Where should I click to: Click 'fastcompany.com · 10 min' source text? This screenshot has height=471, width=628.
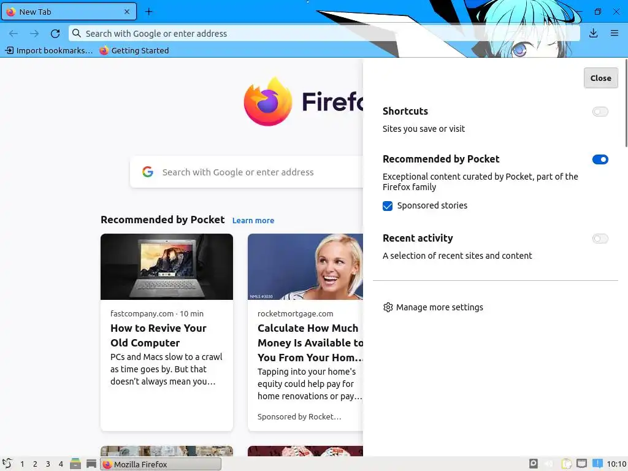tap(157, 313)
